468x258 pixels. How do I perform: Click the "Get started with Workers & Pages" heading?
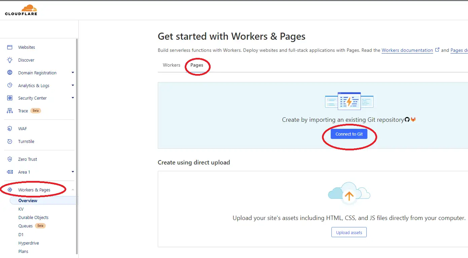231,36
